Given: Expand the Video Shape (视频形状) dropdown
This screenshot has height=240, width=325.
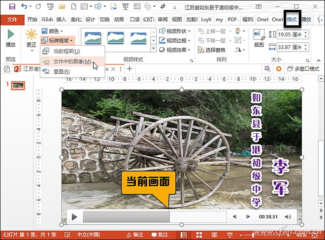Looking at the screenshot, I should coord(178,31).
